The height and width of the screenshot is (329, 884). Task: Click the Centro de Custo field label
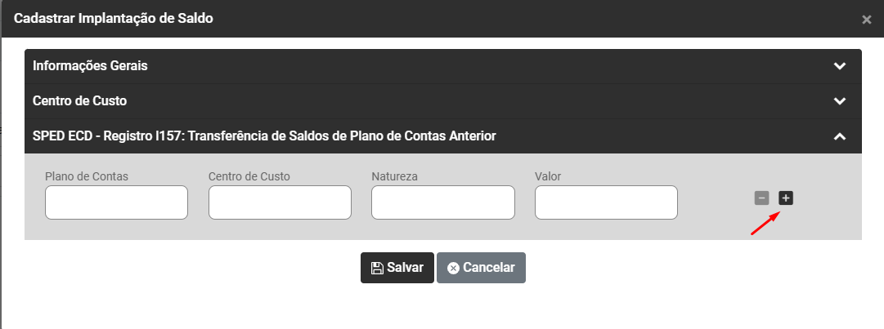click(249, 176)
